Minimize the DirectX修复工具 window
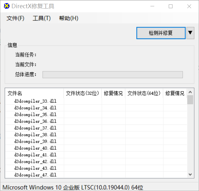The height and width of the screenshot is (191, 199). [152, 6]
